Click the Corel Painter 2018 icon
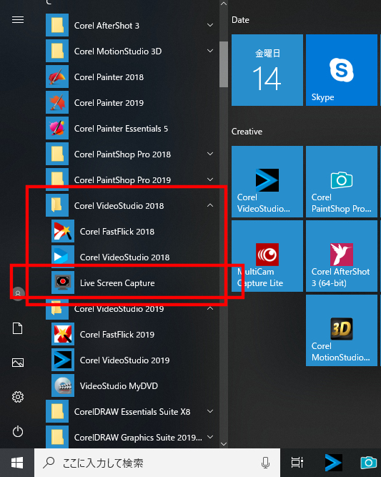Viewport: 381px width, 477px height. click(57, 77)
